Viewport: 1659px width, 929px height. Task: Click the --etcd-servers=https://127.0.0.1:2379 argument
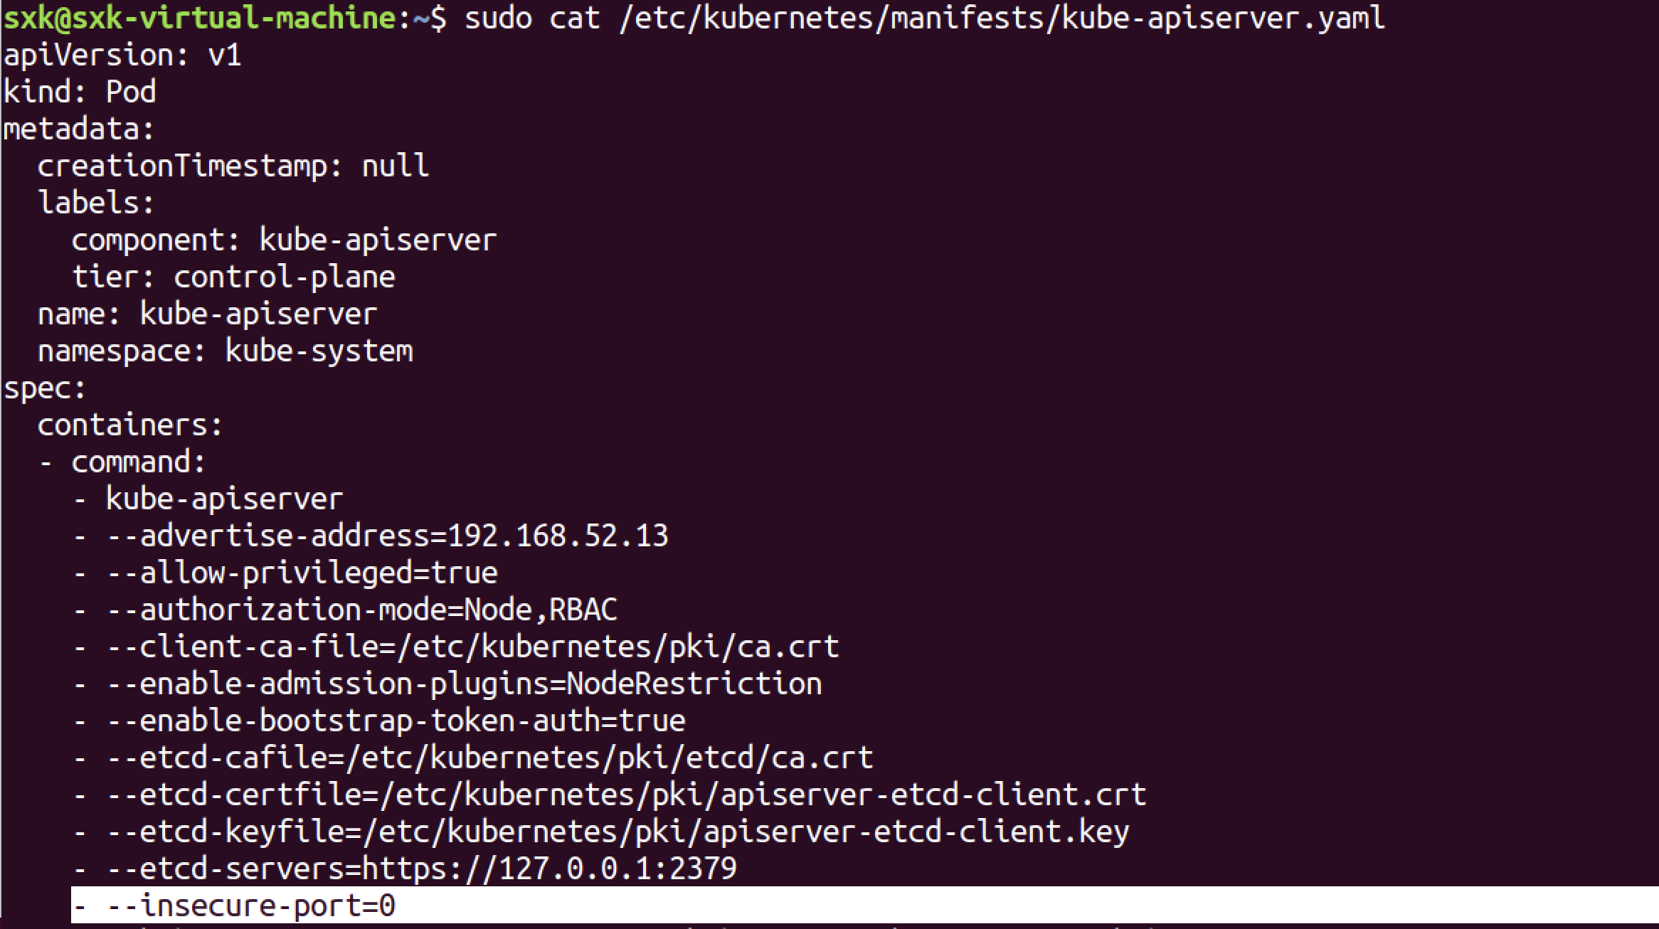[421, 869]
